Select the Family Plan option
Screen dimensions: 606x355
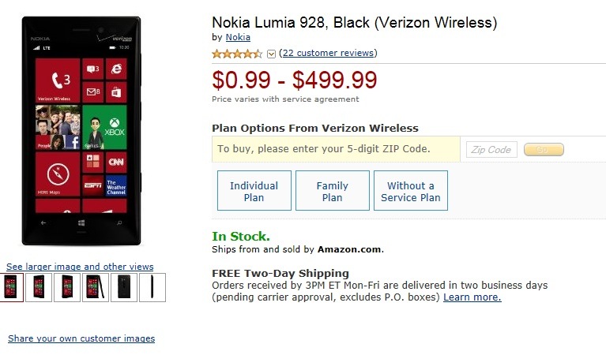pos(333,191)
